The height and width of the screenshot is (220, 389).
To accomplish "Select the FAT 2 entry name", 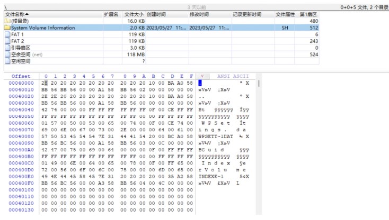I will 17,41.
